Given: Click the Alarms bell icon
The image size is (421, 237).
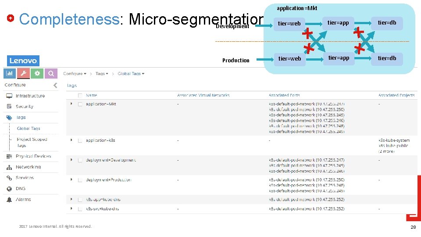Looking at the screenshot, I should click(9, 200).
